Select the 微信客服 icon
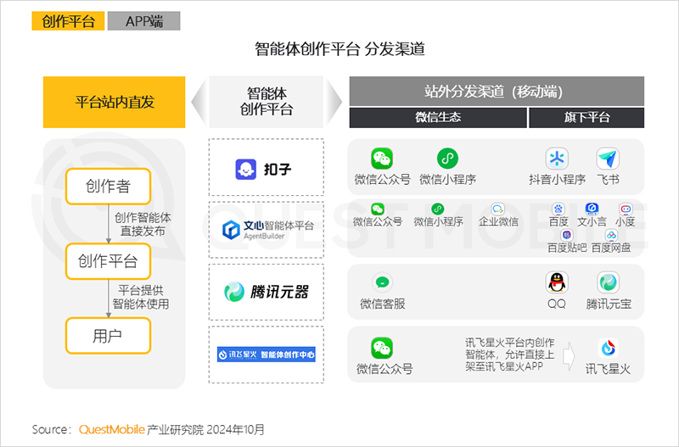679x447 pixels. (382, 282)
